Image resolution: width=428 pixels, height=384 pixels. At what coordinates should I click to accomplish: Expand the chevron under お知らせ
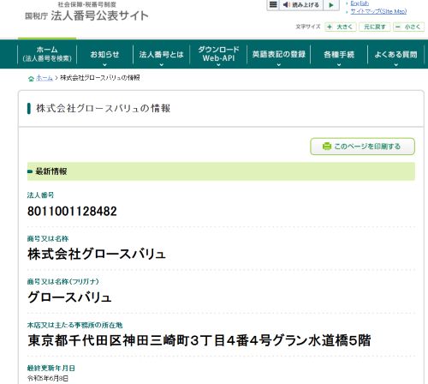coord(104,65)
